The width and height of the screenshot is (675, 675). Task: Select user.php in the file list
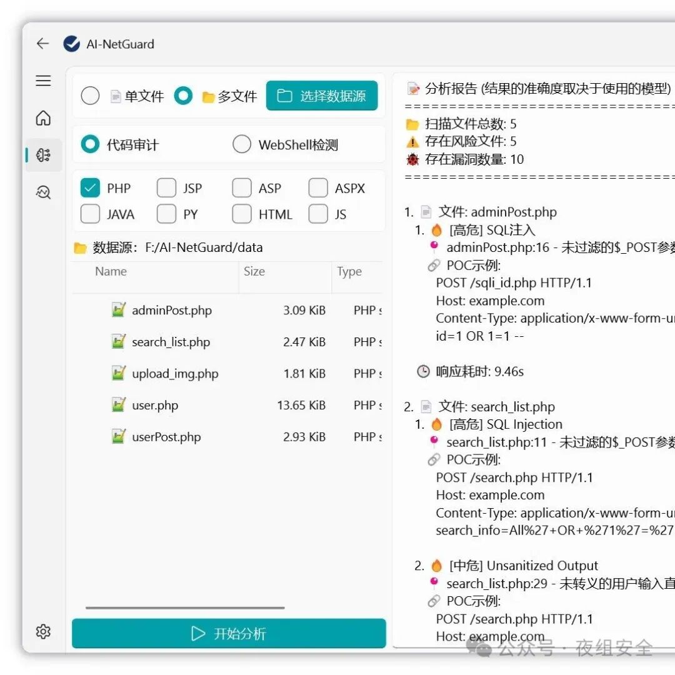(227, 405)
